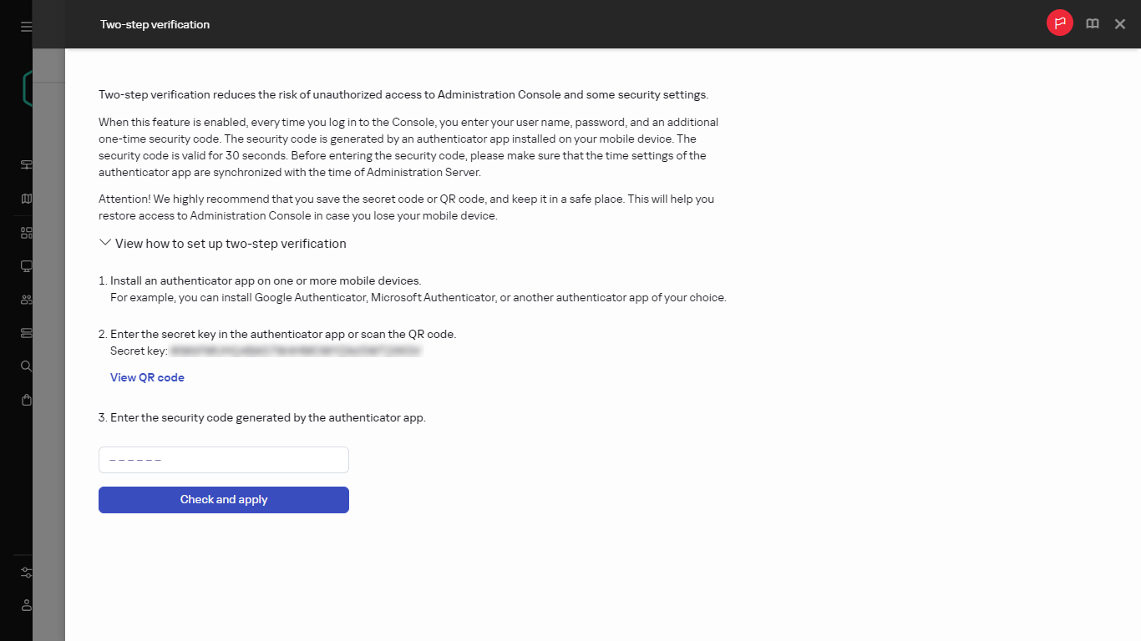1141x641 pixels.
Task: Open the Devices monitor icon
Action: point(26,265)
